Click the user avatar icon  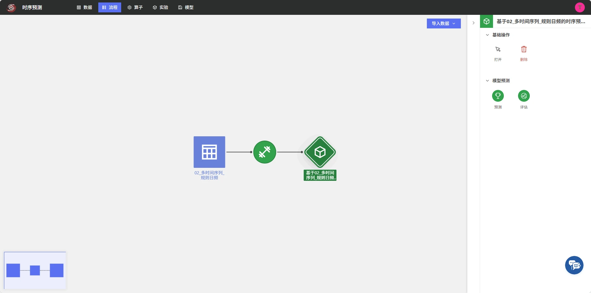[x=580, y=7]
